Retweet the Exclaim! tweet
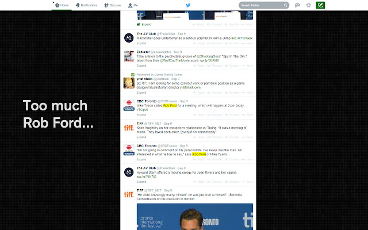The height and width of the screenshot is (230, 368). pos(214,66)
